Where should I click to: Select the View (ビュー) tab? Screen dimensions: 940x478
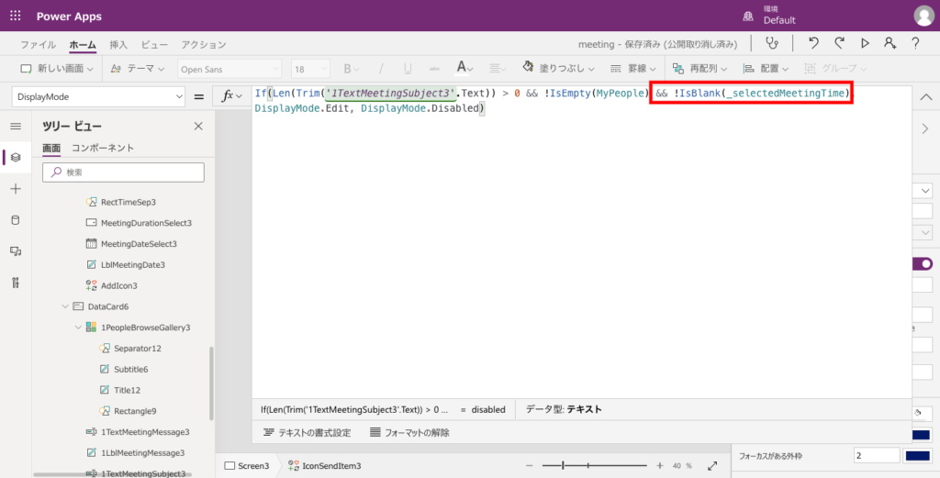[x=154, y=45]
